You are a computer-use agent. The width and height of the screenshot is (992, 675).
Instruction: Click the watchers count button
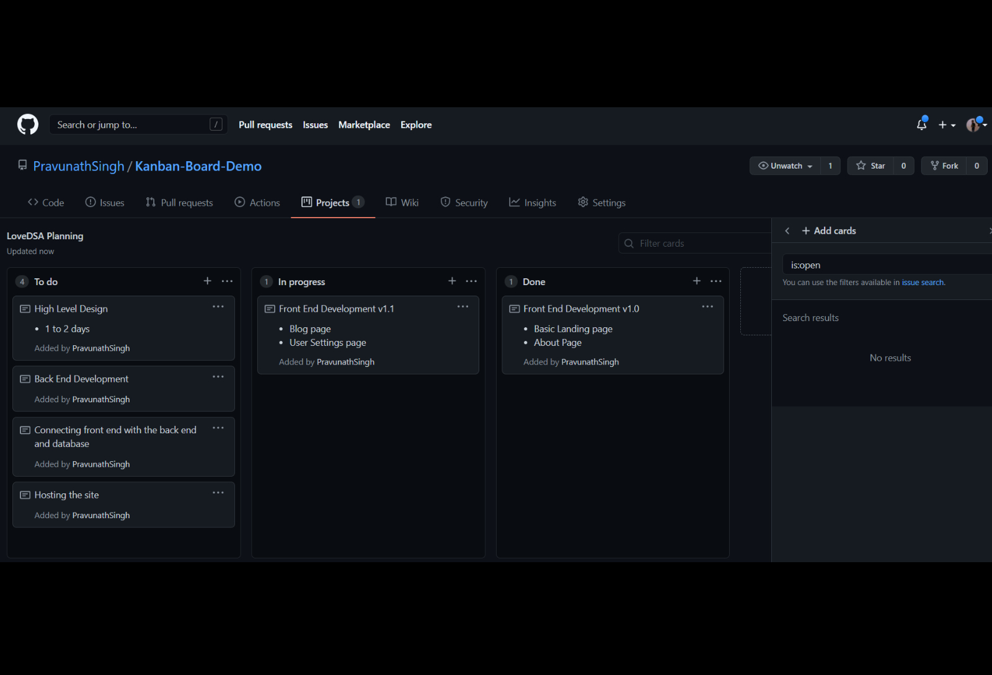click(830, 166)
